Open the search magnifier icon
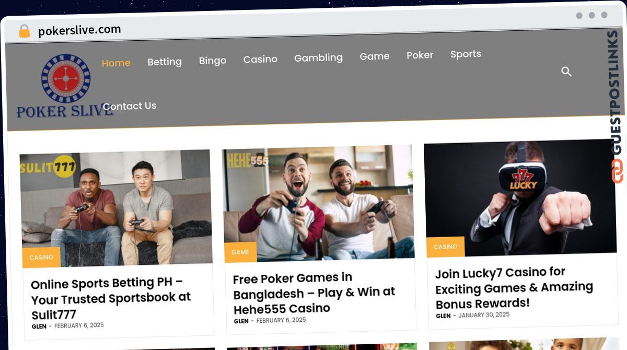 tap(566, 71)
